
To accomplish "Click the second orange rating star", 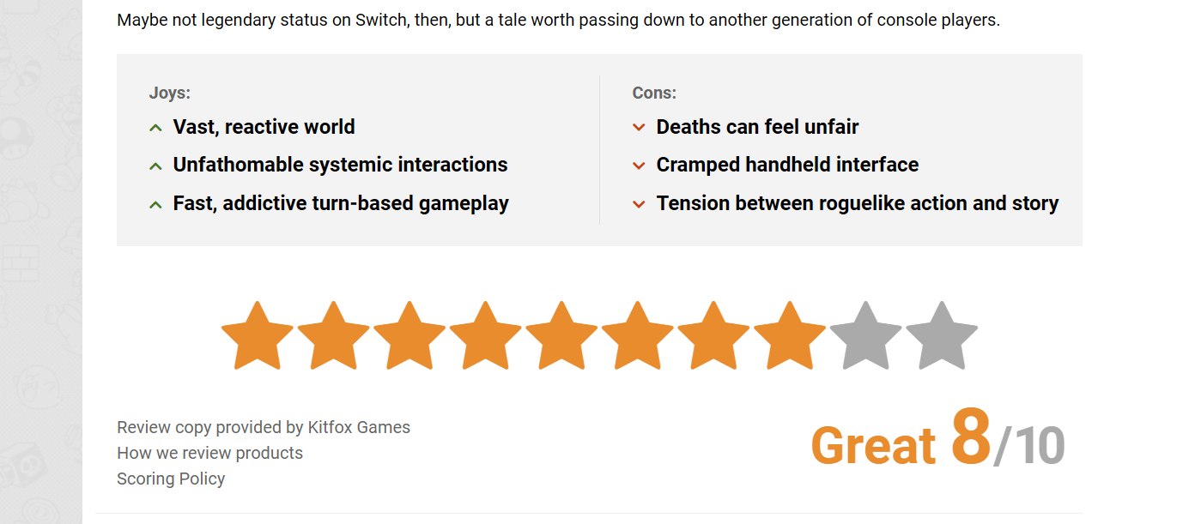I will [x=334, y=337].
